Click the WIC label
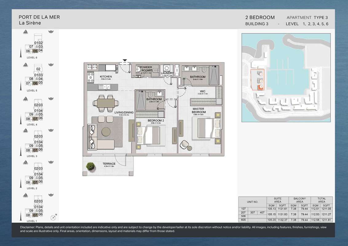This screenshot has height=246, width=348. [x=203, y=91]
